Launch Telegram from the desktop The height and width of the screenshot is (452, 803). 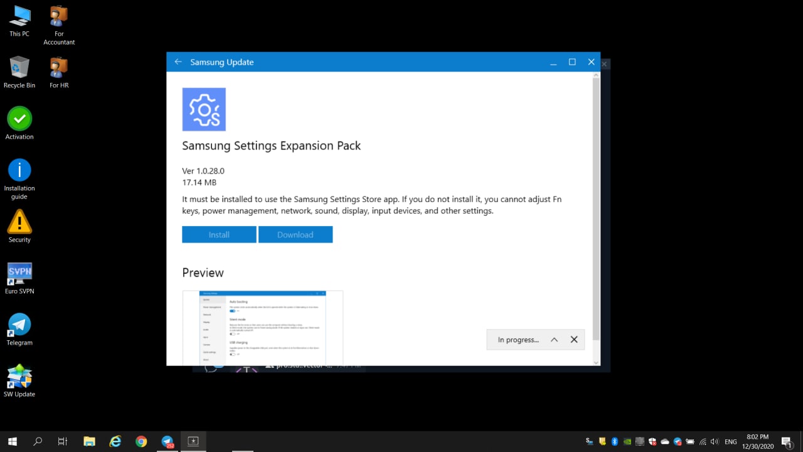click(19, 330)
